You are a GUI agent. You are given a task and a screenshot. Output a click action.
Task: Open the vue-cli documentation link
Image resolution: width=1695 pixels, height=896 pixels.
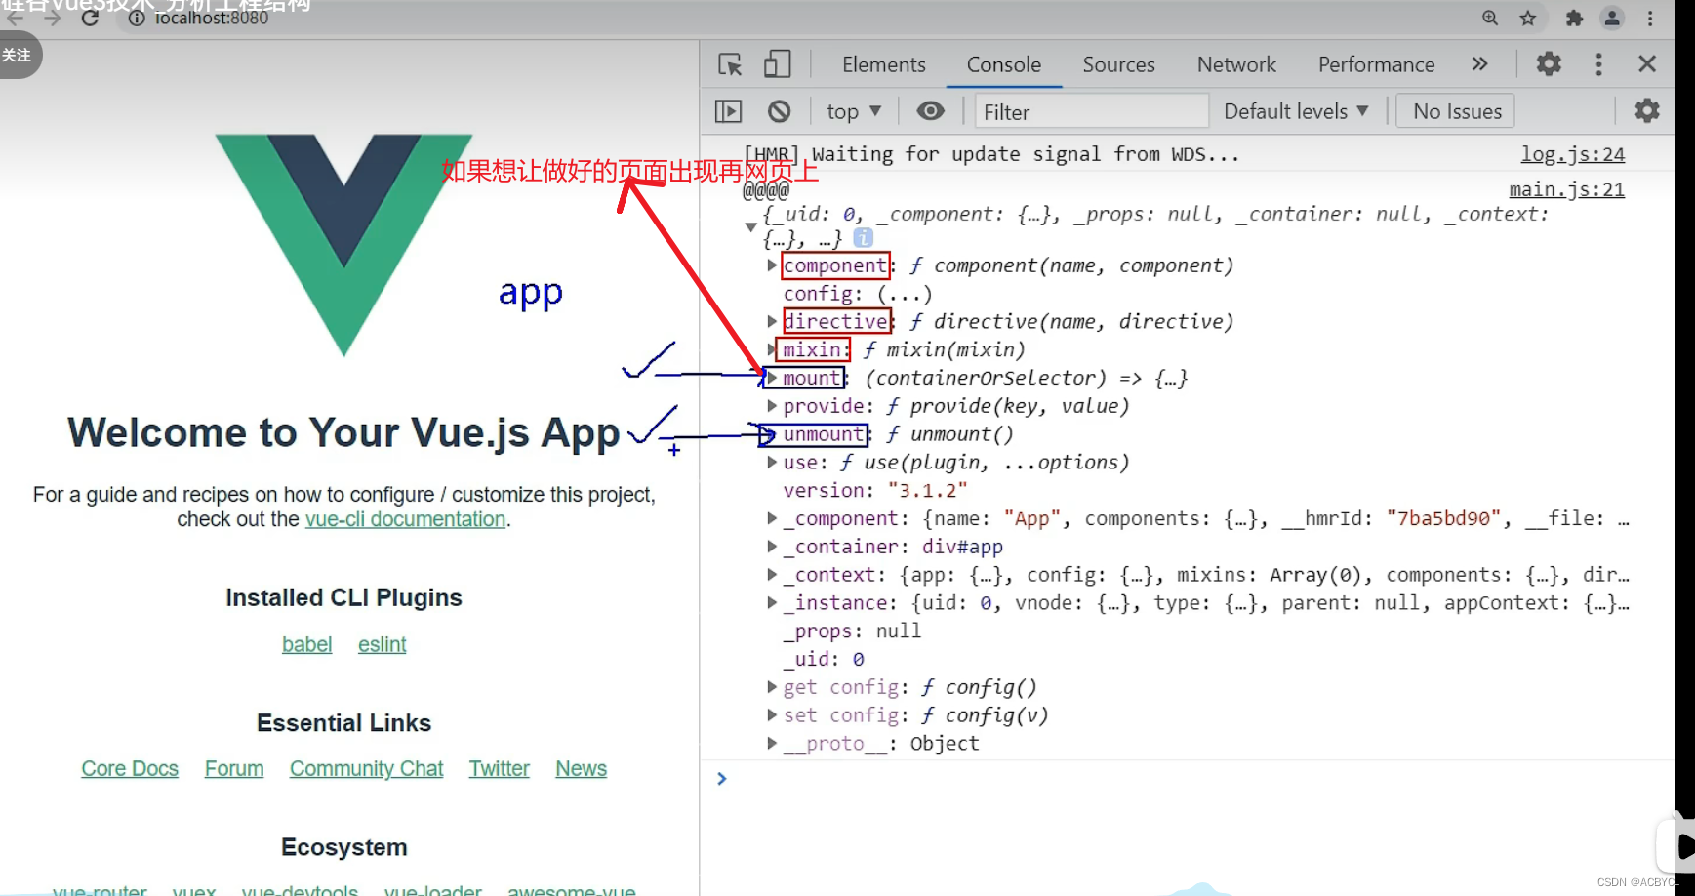pos(405,519)
